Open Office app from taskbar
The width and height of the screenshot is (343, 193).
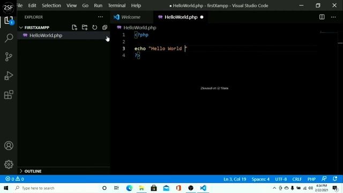(178, 188)
